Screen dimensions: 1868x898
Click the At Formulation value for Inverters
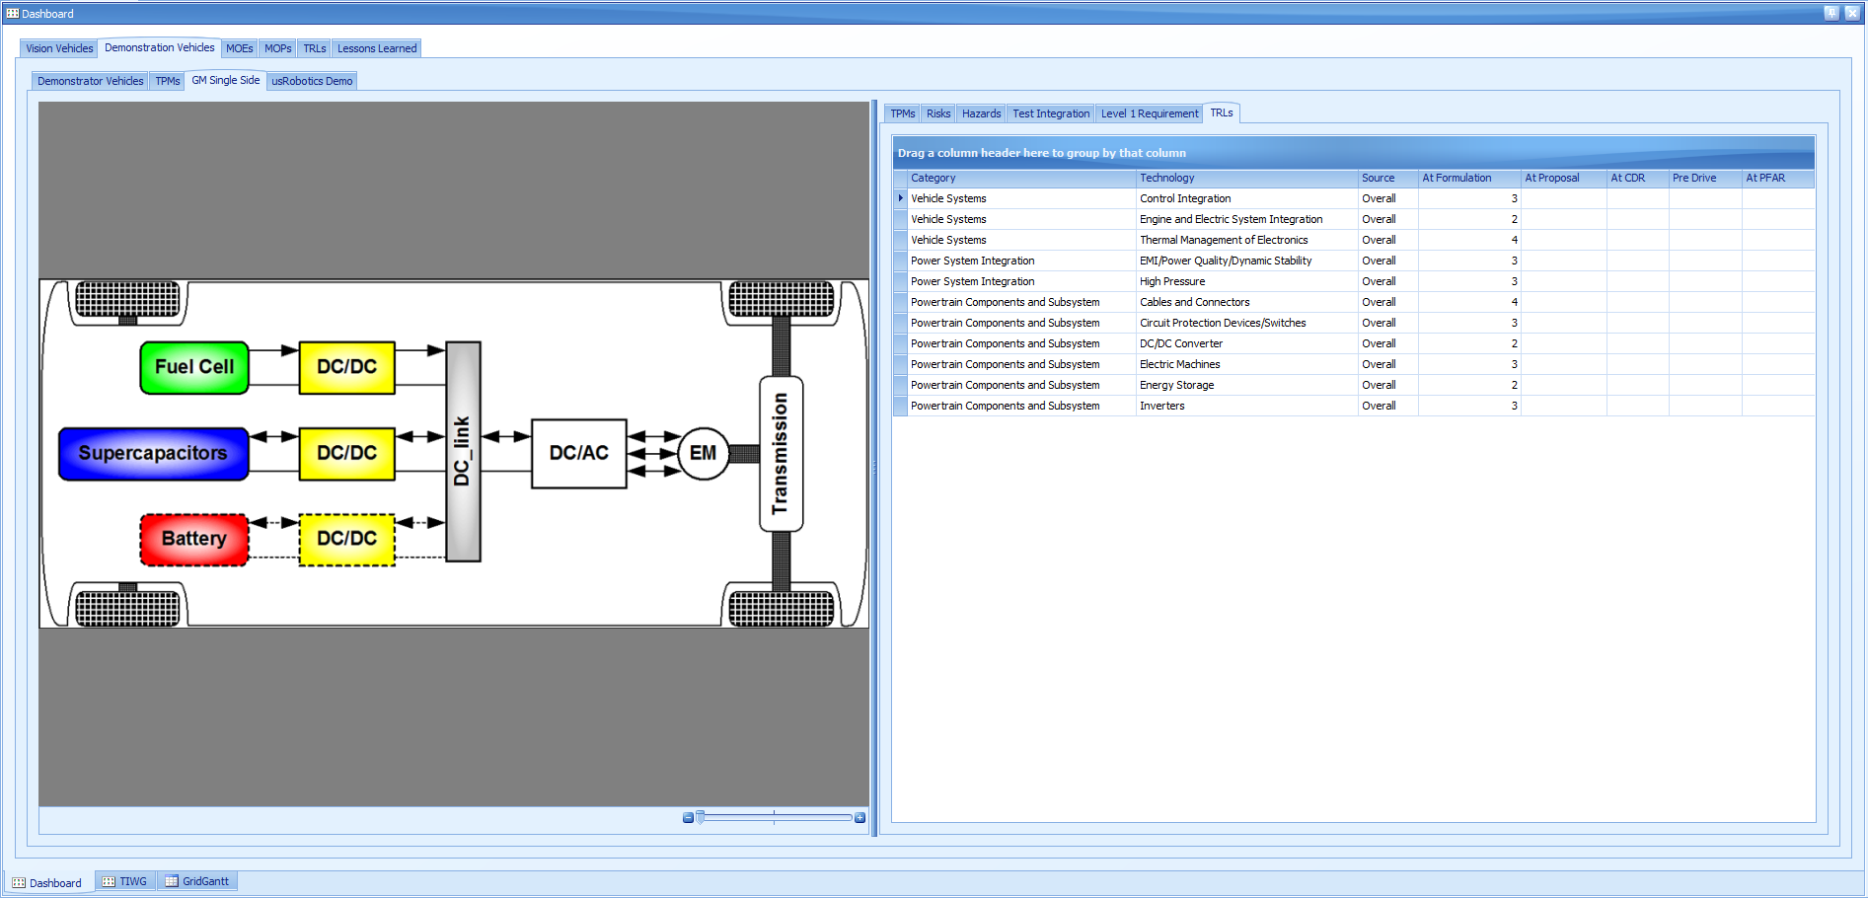click(x=1469, y=406)
